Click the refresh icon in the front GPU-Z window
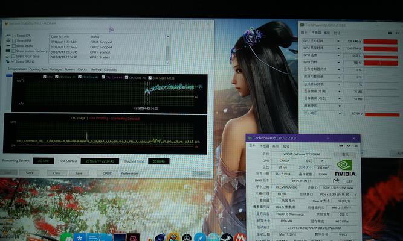This screenshot has width=403, height=241. [349, 146]
